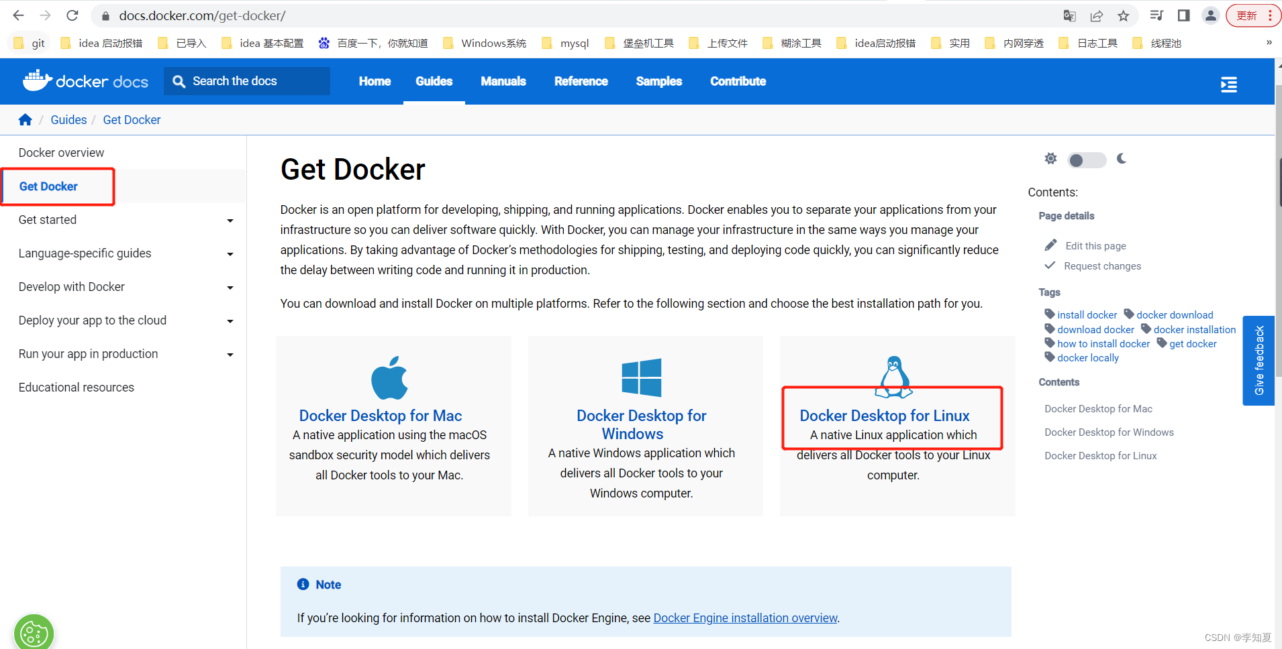The image size is (1282, 649).
Task: Jump to Docker Desktop for Windows in contents
Action: 1109,432
